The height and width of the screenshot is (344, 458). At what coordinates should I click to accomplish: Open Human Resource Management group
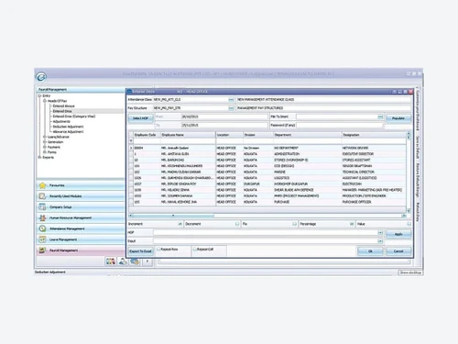pos(81,217)
